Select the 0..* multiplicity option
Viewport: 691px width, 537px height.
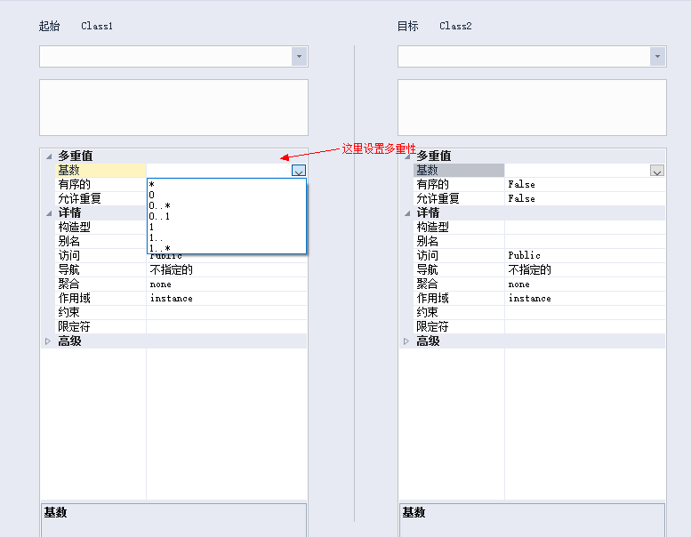[160, 205]
